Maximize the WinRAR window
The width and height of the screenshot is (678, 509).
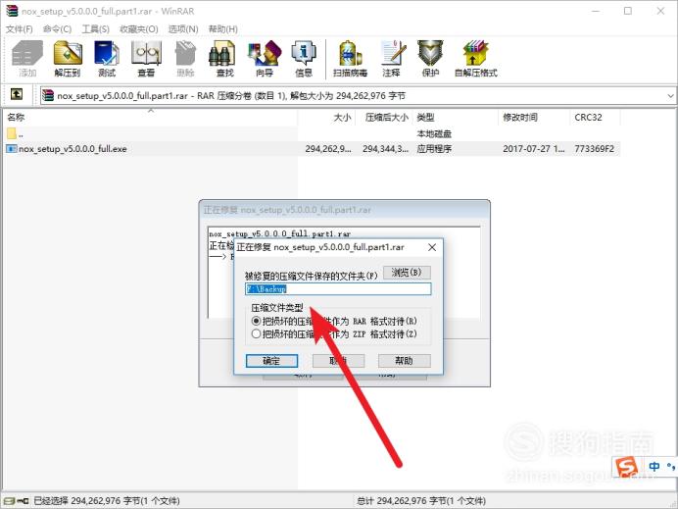[x=628, y=11]
